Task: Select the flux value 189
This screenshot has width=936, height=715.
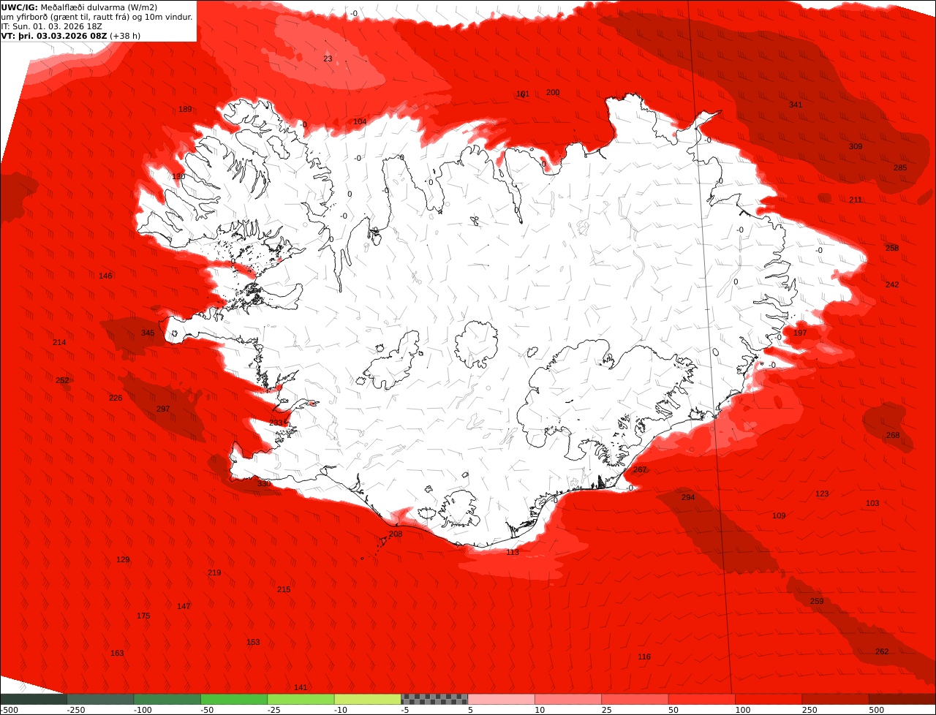Action: [x=185, y=109]
